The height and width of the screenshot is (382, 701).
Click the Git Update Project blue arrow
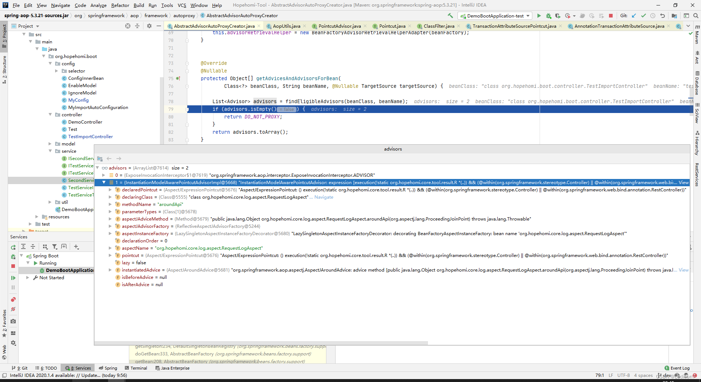coord(634,16)
